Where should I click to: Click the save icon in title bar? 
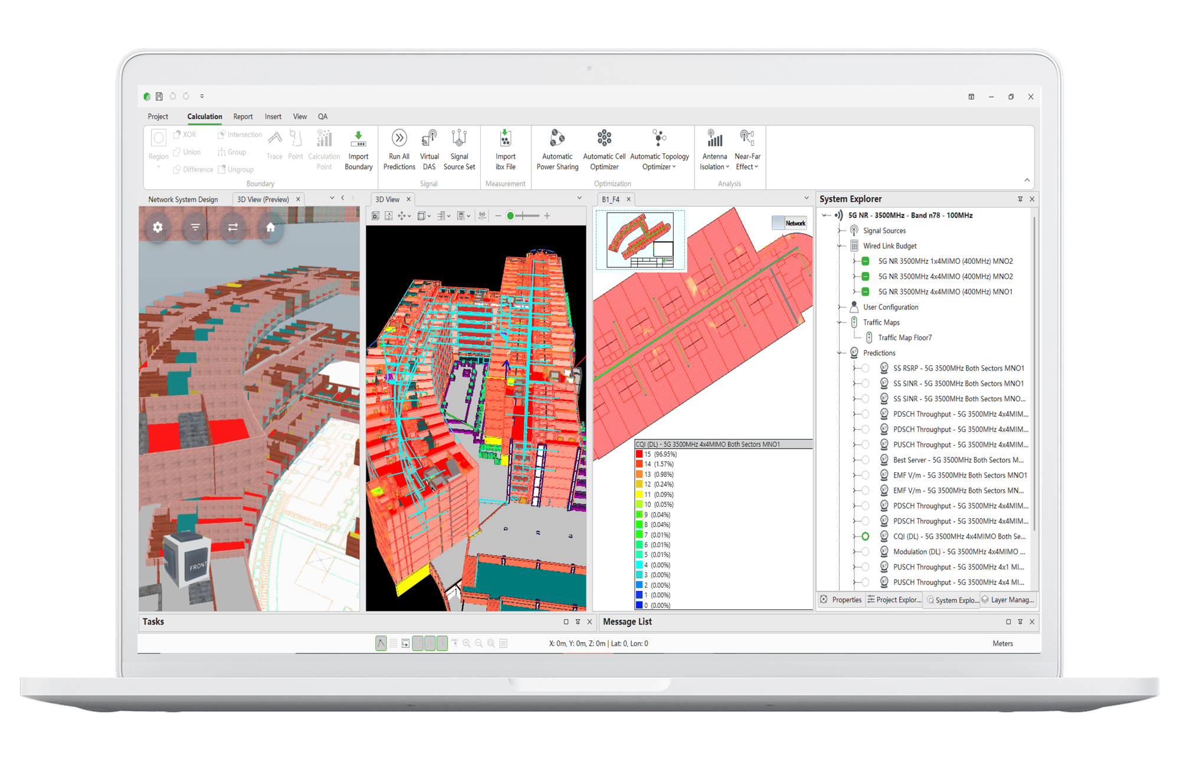pos(159,96)
